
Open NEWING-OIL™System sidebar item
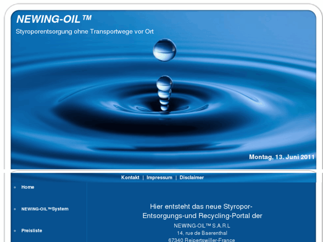(45, 209)
